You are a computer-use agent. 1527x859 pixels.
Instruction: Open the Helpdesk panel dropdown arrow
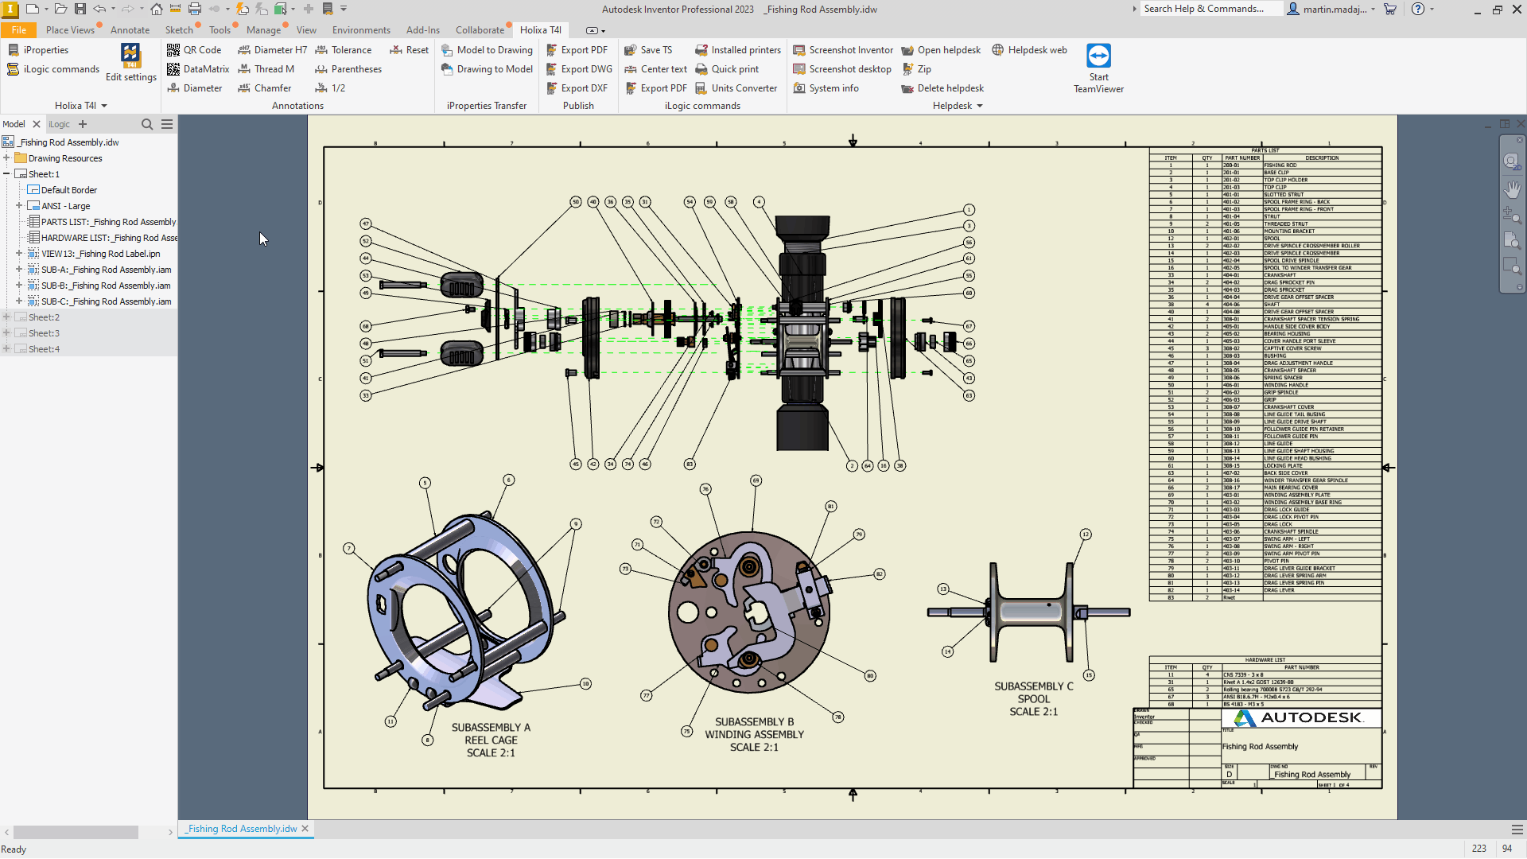(979, 106)
